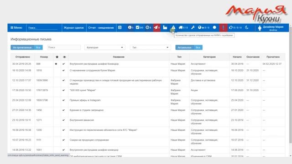Open letter Внутренняя вакансия
The image size is (292, 164).
coord(82,120)
